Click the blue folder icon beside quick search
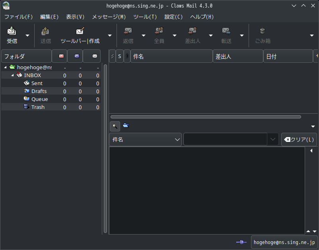 (x=126, y=126)
